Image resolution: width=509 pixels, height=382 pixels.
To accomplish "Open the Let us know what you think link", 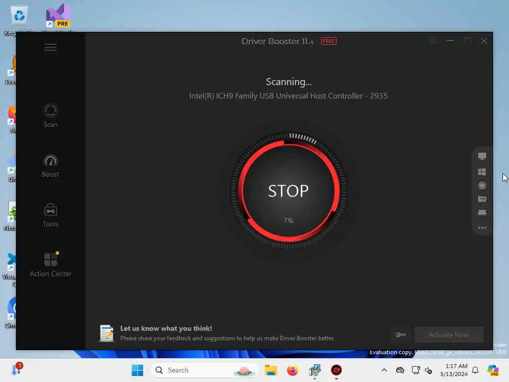I will [166, 328].
